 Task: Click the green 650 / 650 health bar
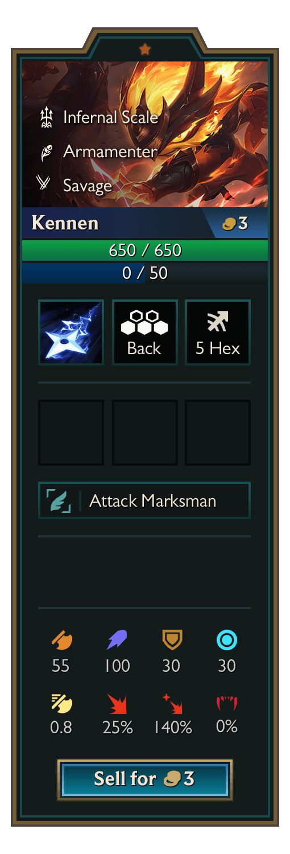pyautogui.click(x=145, y=251)
